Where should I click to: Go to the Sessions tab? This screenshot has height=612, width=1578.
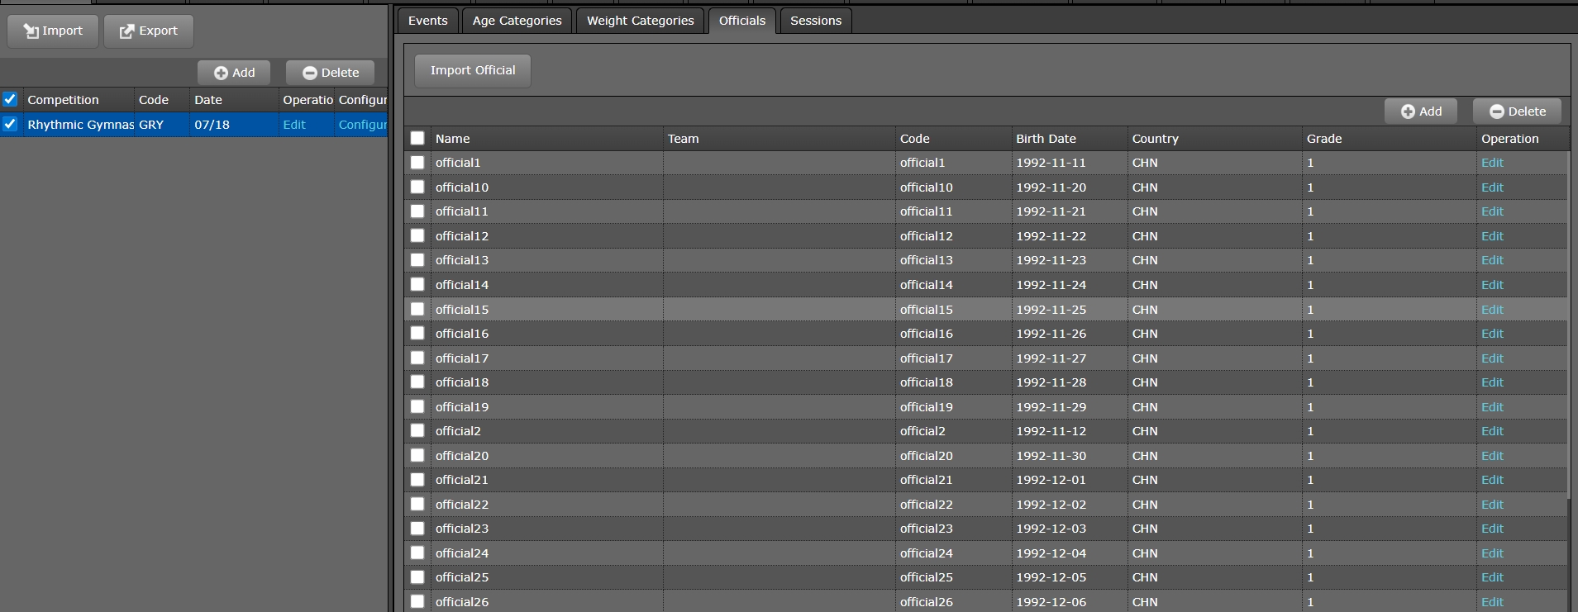pyautogui.click(x=815, y=21)
